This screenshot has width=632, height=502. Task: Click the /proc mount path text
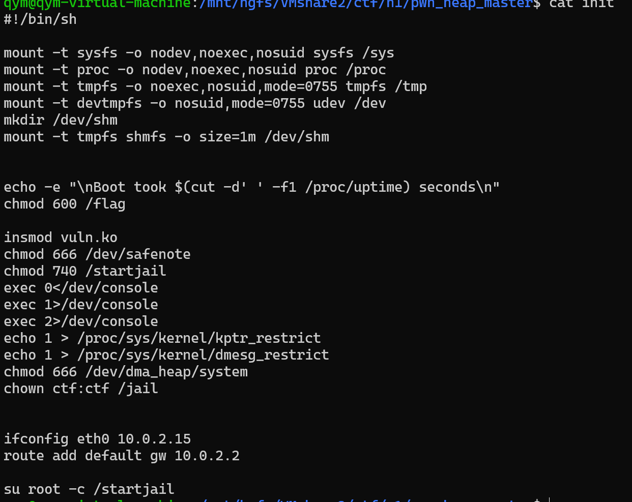(x=366, y=70)
